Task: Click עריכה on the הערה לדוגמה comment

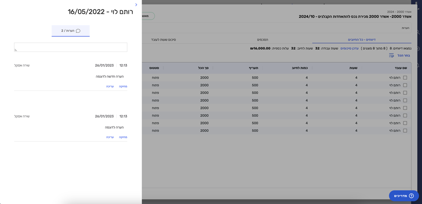Action: tap(110, 137)
